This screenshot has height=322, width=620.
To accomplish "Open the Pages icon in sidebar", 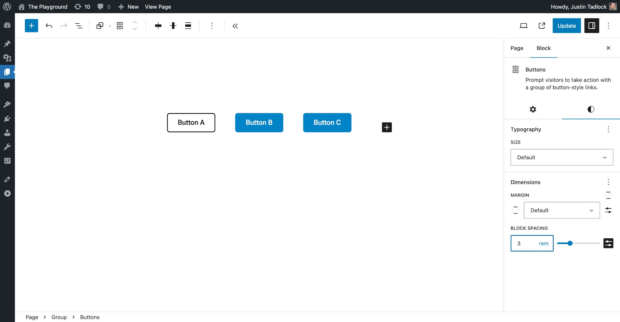I will click(x=7, y=72).
